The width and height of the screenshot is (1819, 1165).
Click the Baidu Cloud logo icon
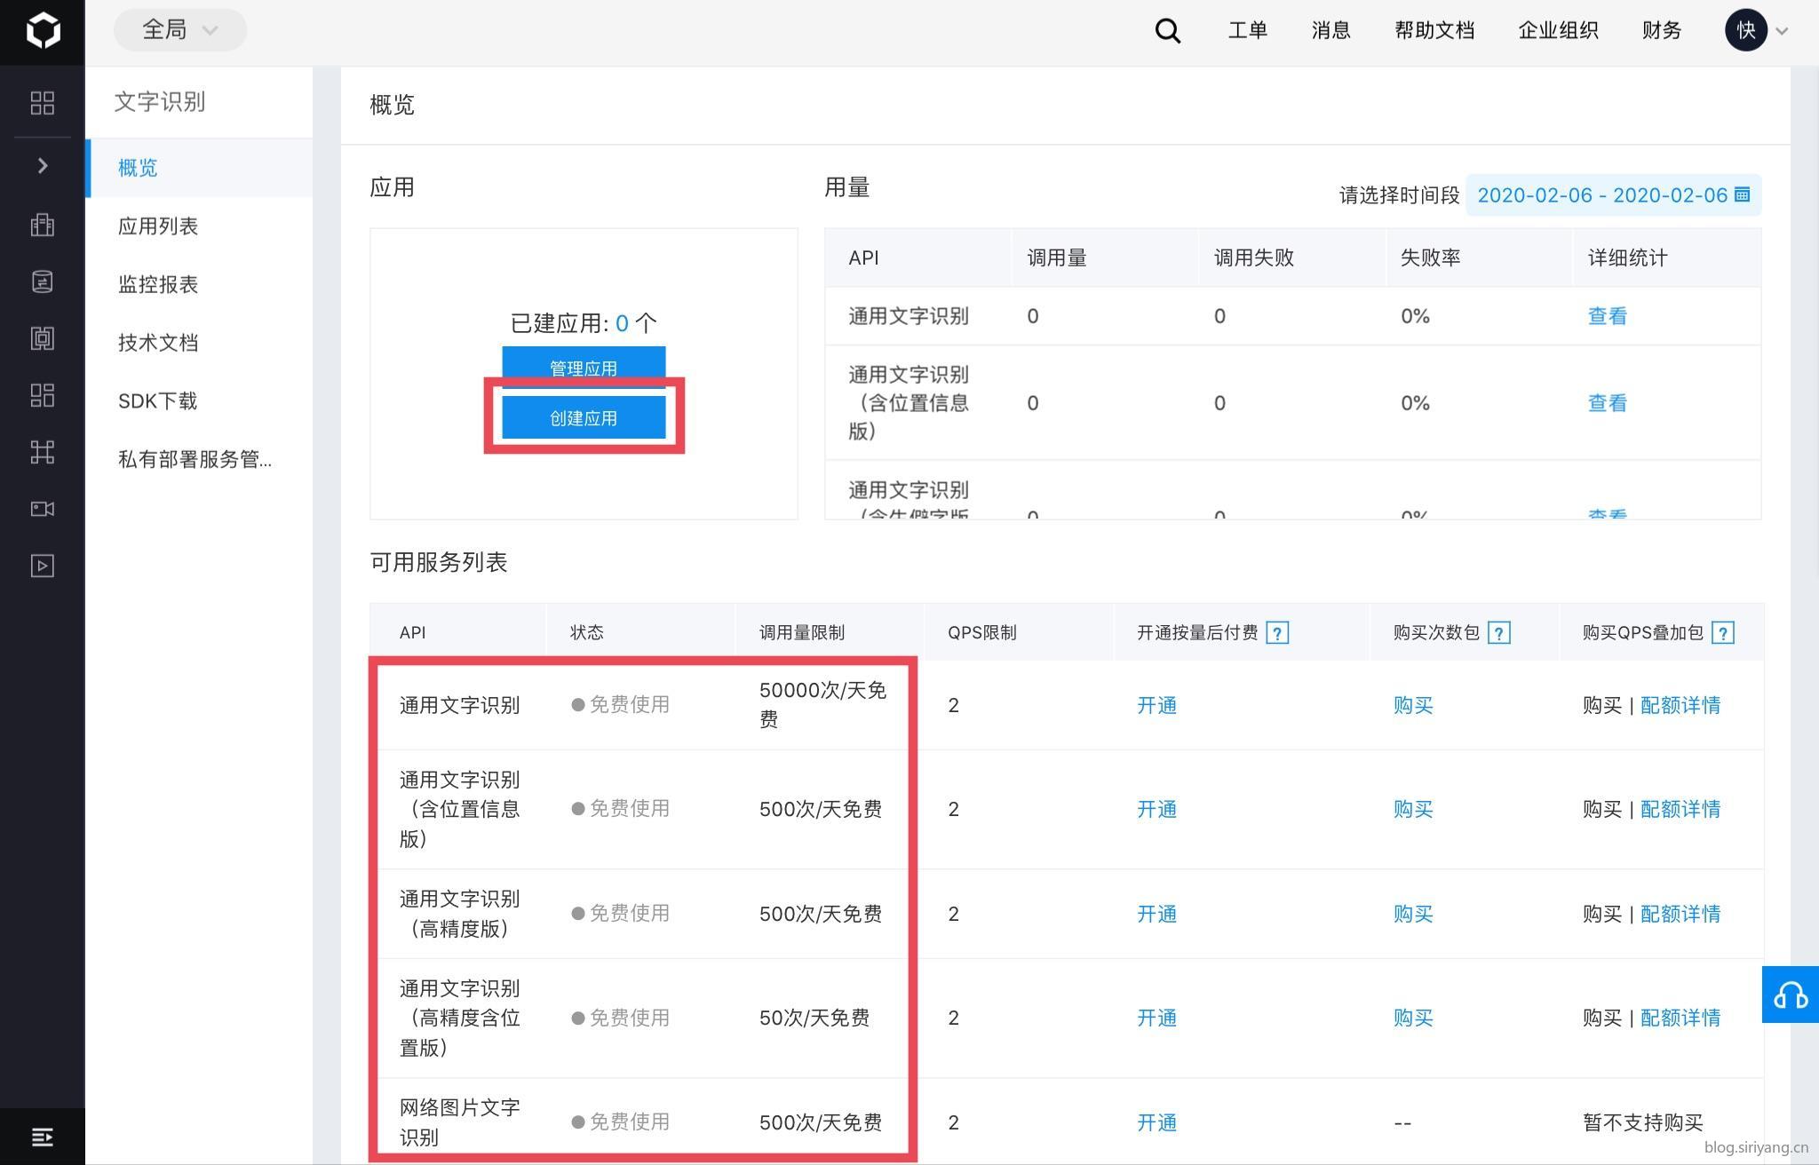[42, 31]
